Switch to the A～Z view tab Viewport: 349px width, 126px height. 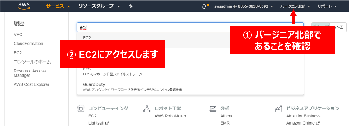[x=338, y=27]
